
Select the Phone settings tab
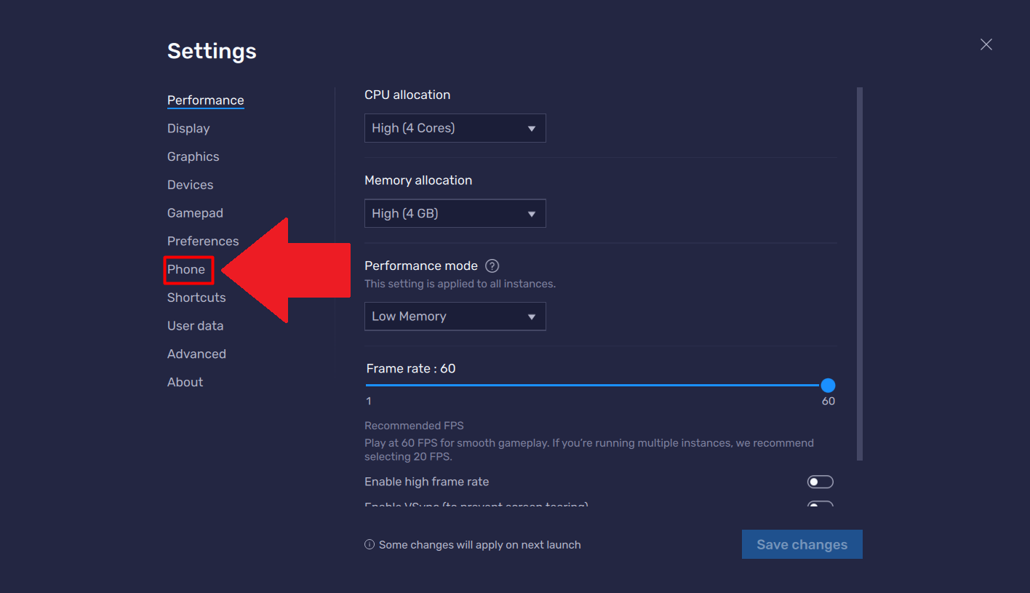point(186,270)
